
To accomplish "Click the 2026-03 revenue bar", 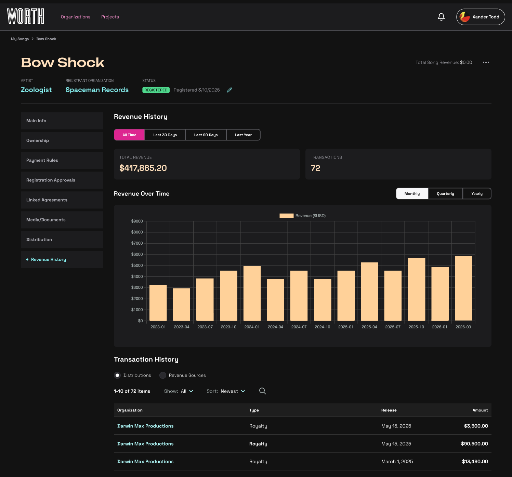I will (x=463, y=288).
